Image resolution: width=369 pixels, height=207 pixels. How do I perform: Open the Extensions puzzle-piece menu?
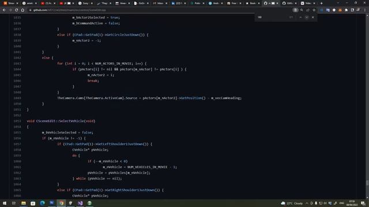tap(346, 10)
